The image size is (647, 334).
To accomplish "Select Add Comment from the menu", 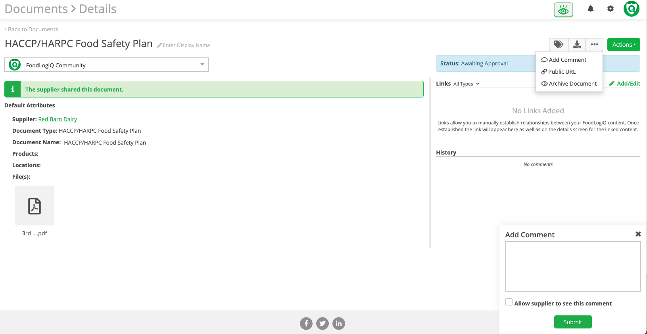I will (564, 60).
